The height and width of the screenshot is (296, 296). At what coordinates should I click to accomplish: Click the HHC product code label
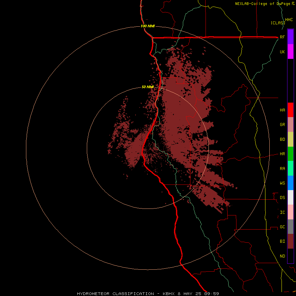tap(289, 20)
